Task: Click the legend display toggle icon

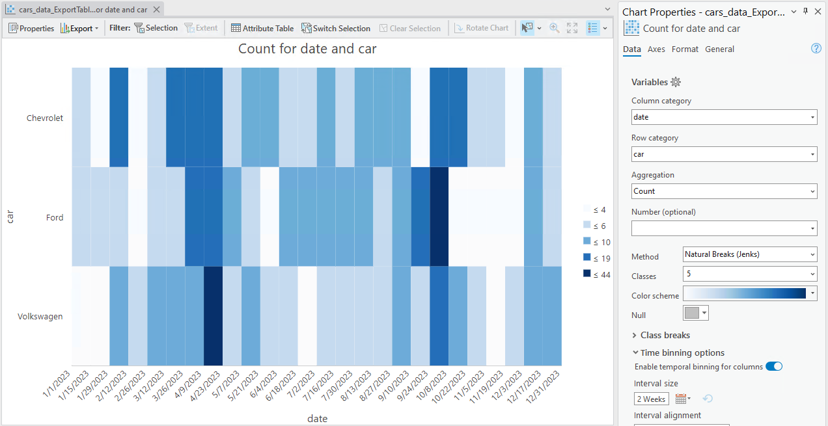Action: tap(593, 28)
